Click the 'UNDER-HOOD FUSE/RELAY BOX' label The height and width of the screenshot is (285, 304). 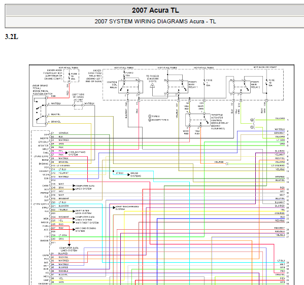(53, 75)
